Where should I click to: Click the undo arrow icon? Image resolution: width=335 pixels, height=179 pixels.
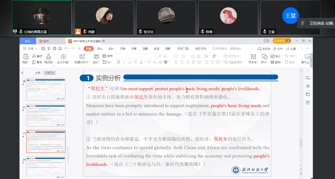pyautogui.click(x=66, y=49)
